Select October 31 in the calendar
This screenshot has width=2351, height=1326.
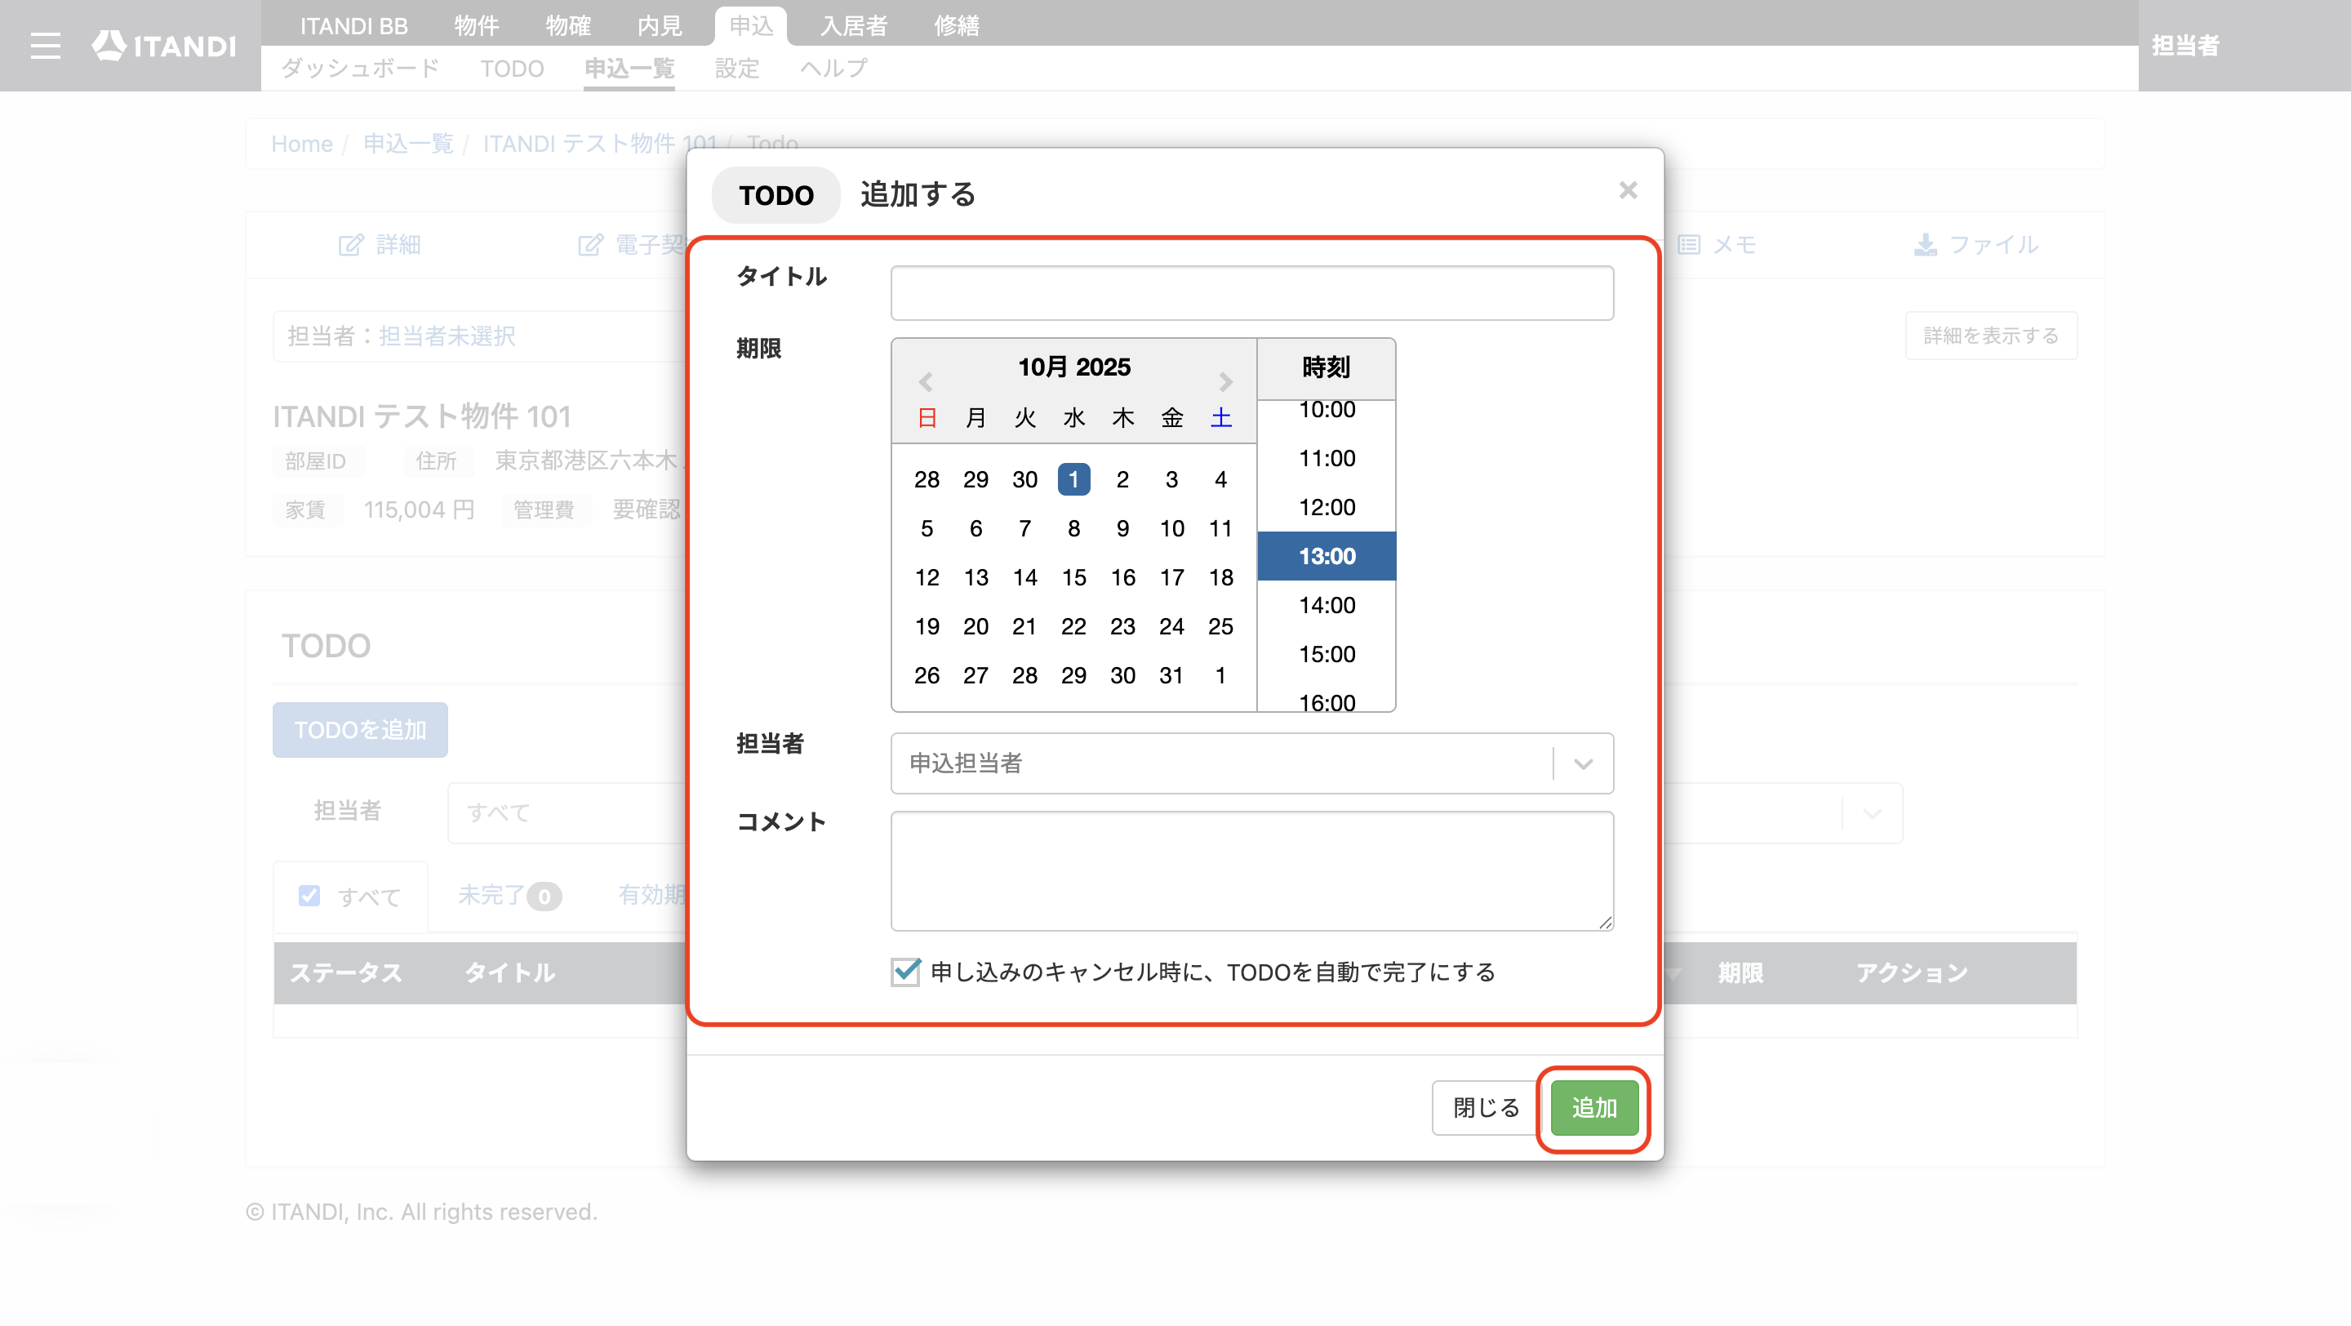pyautogui.click(x=1171, y=675)
